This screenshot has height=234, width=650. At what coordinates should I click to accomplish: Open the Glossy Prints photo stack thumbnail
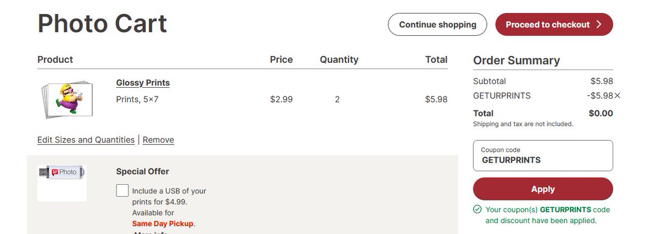click(x=66, y=99)
